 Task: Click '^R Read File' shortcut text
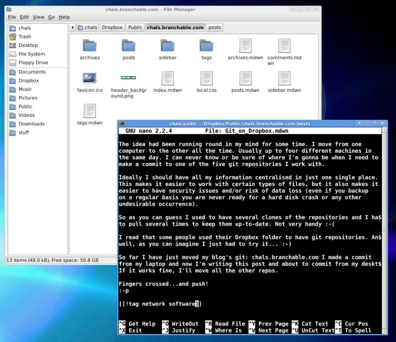[225, 324]
